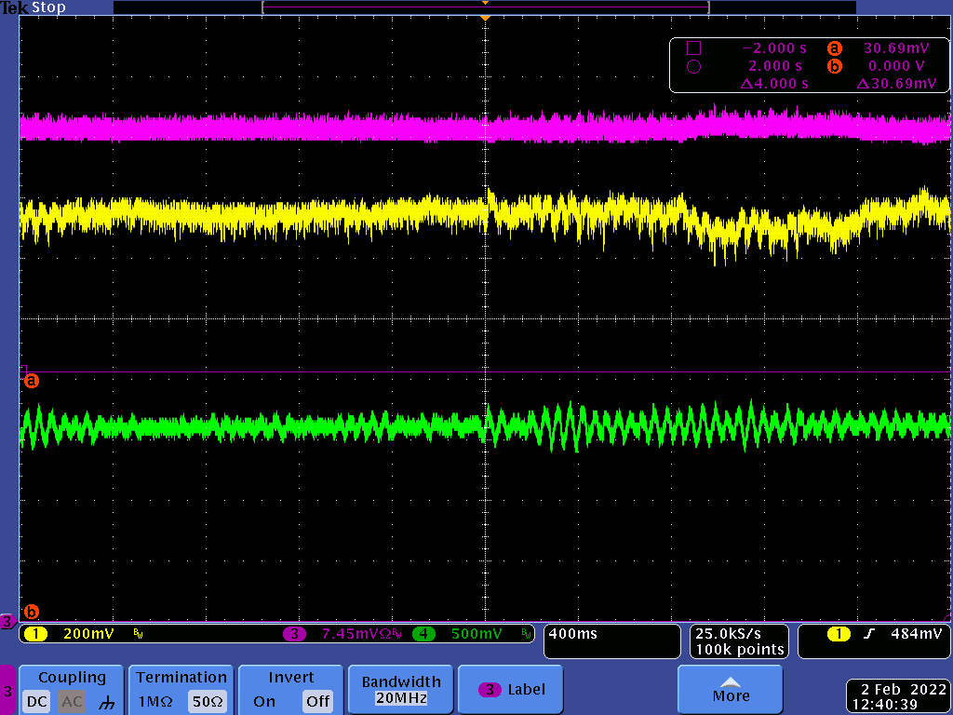The height and width of the screenshot is (715, 953).
Task: Click the orange trigger position marker at top
Action: [484, 17]
